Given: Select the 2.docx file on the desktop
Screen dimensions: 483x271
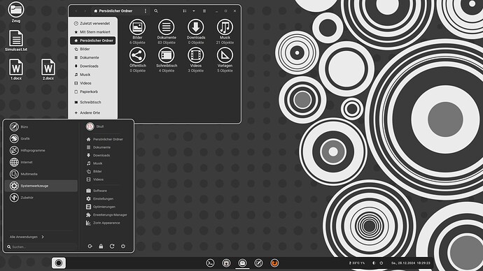Looking at the screenshot, I should [x=48, y=69].
